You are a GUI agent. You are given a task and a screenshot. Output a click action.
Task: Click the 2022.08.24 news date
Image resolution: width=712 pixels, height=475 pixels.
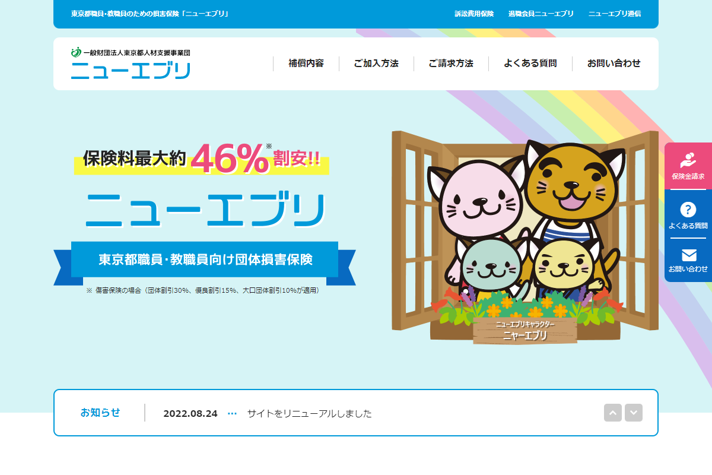(x=190, y=414)
